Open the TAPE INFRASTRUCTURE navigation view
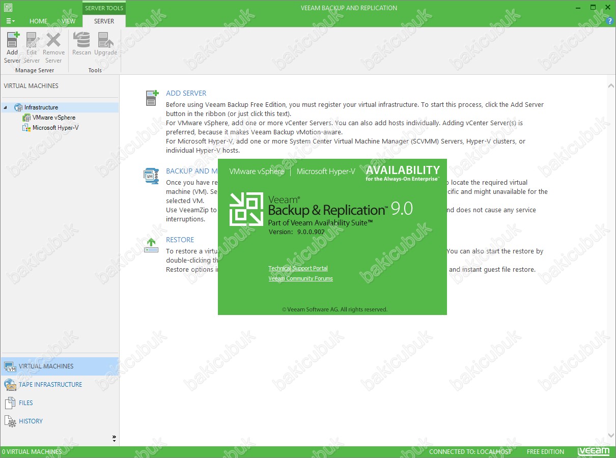The image size is (616, 458). [x=60, y=385]
